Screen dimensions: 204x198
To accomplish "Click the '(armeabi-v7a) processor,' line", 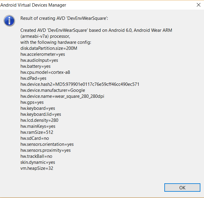I will point(45,36).
